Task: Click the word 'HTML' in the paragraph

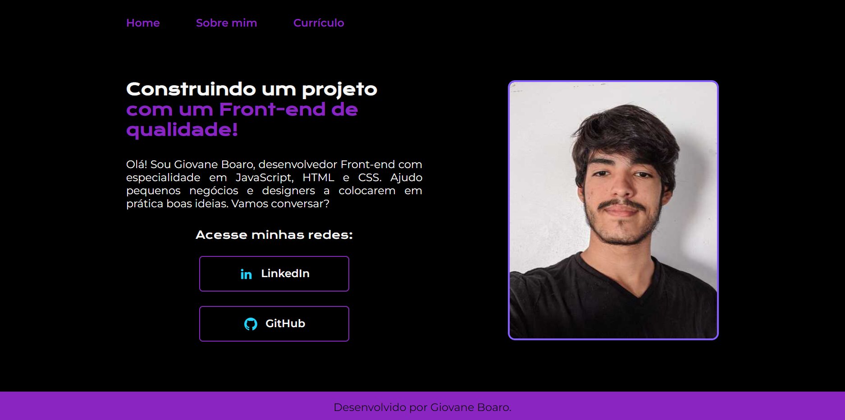Action: (318, 178)
